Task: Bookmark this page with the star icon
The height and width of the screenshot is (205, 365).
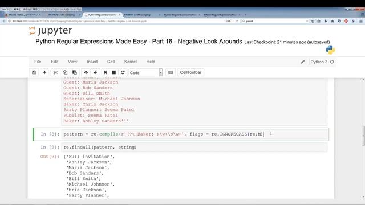Action: coord(313,21)
